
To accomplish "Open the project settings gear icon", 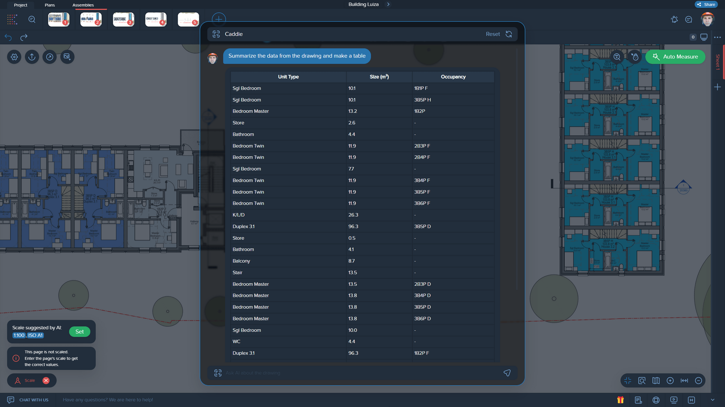I will click(14, 57).
